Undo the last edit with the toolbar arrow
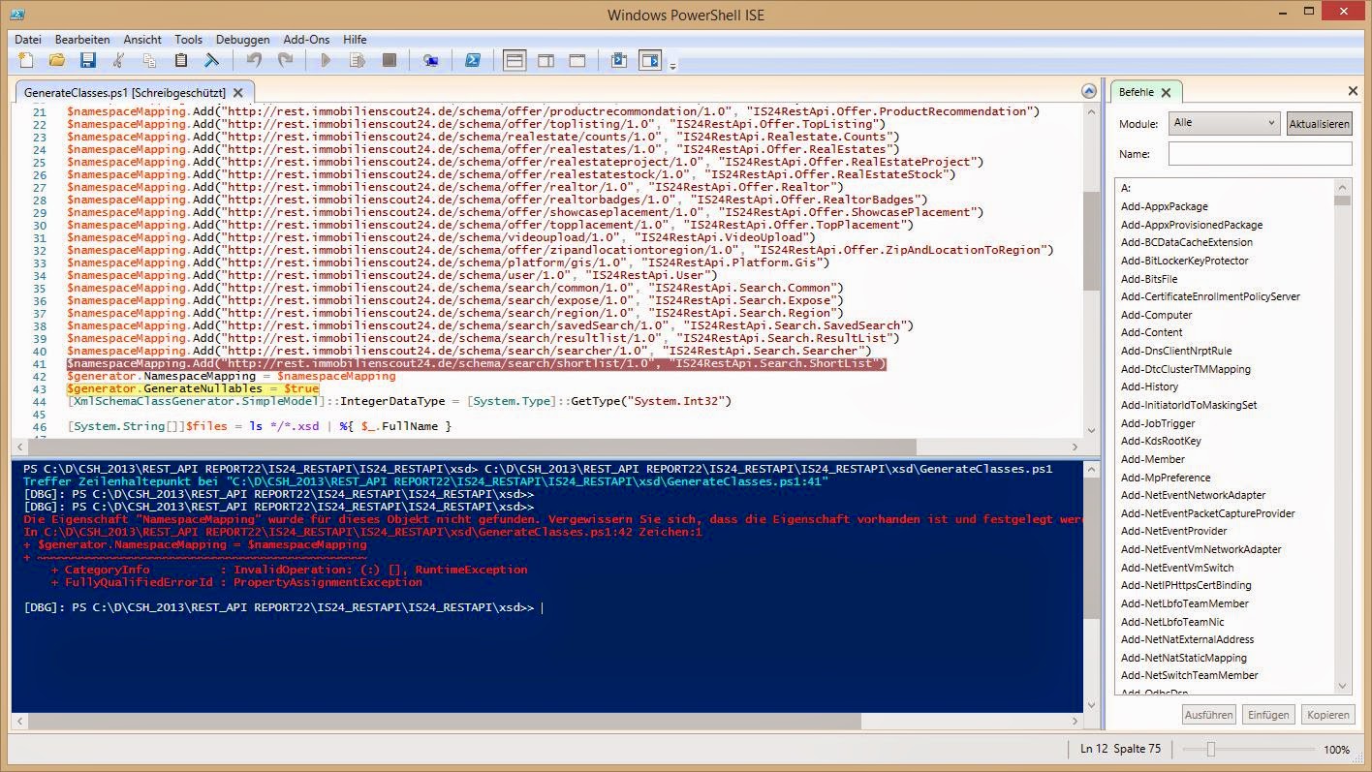 click(254, 61)
